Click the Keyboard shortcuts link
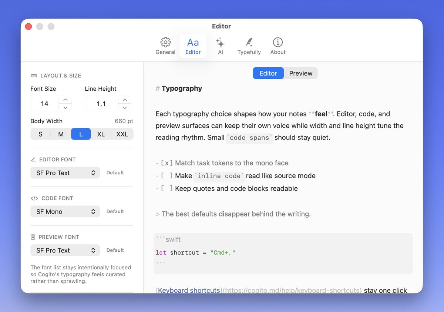444x312 pixels. tap(189, 290)
